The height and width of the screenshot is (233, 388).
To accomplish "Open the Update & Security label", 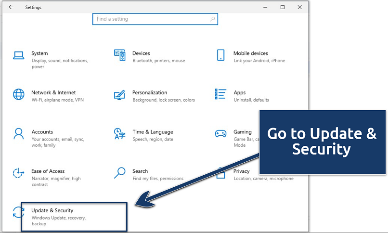I will coord(52,210).
